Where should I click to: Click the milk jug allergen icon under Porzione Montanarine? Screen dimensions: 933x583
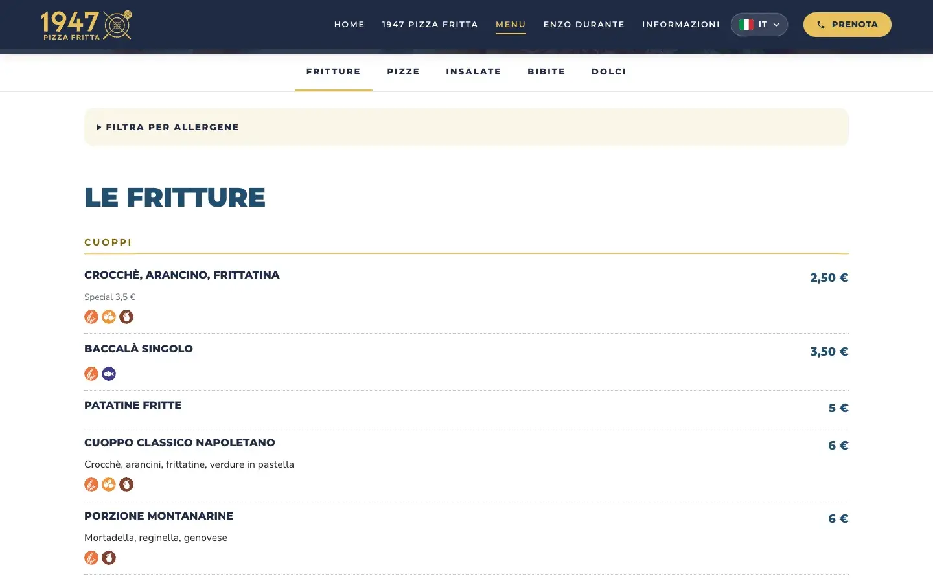click(x=109, y=558)
